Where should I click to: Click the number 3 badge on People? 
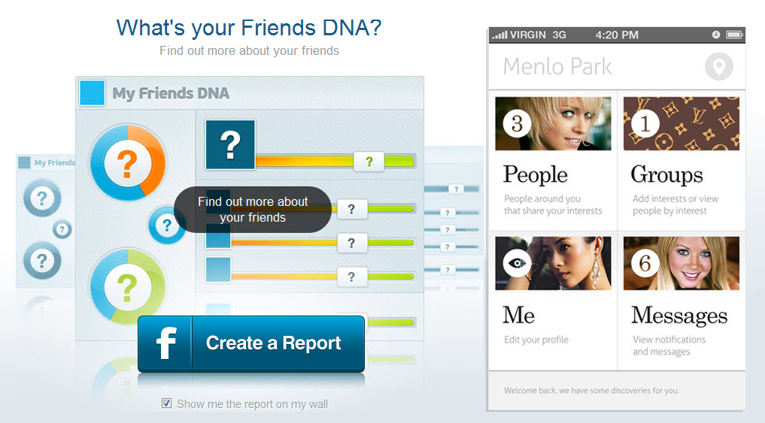click(517, 123)
